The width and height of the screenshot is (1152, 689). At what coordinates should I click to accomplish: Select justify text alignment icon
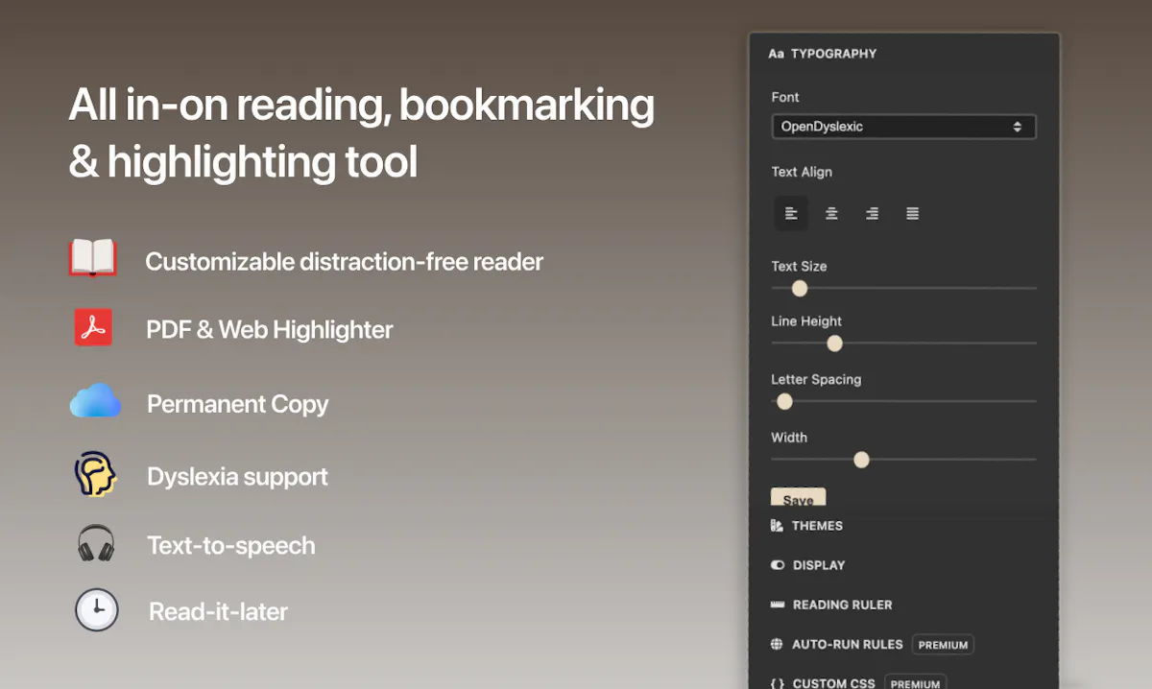pyautogui.click(x=912, y=213)
